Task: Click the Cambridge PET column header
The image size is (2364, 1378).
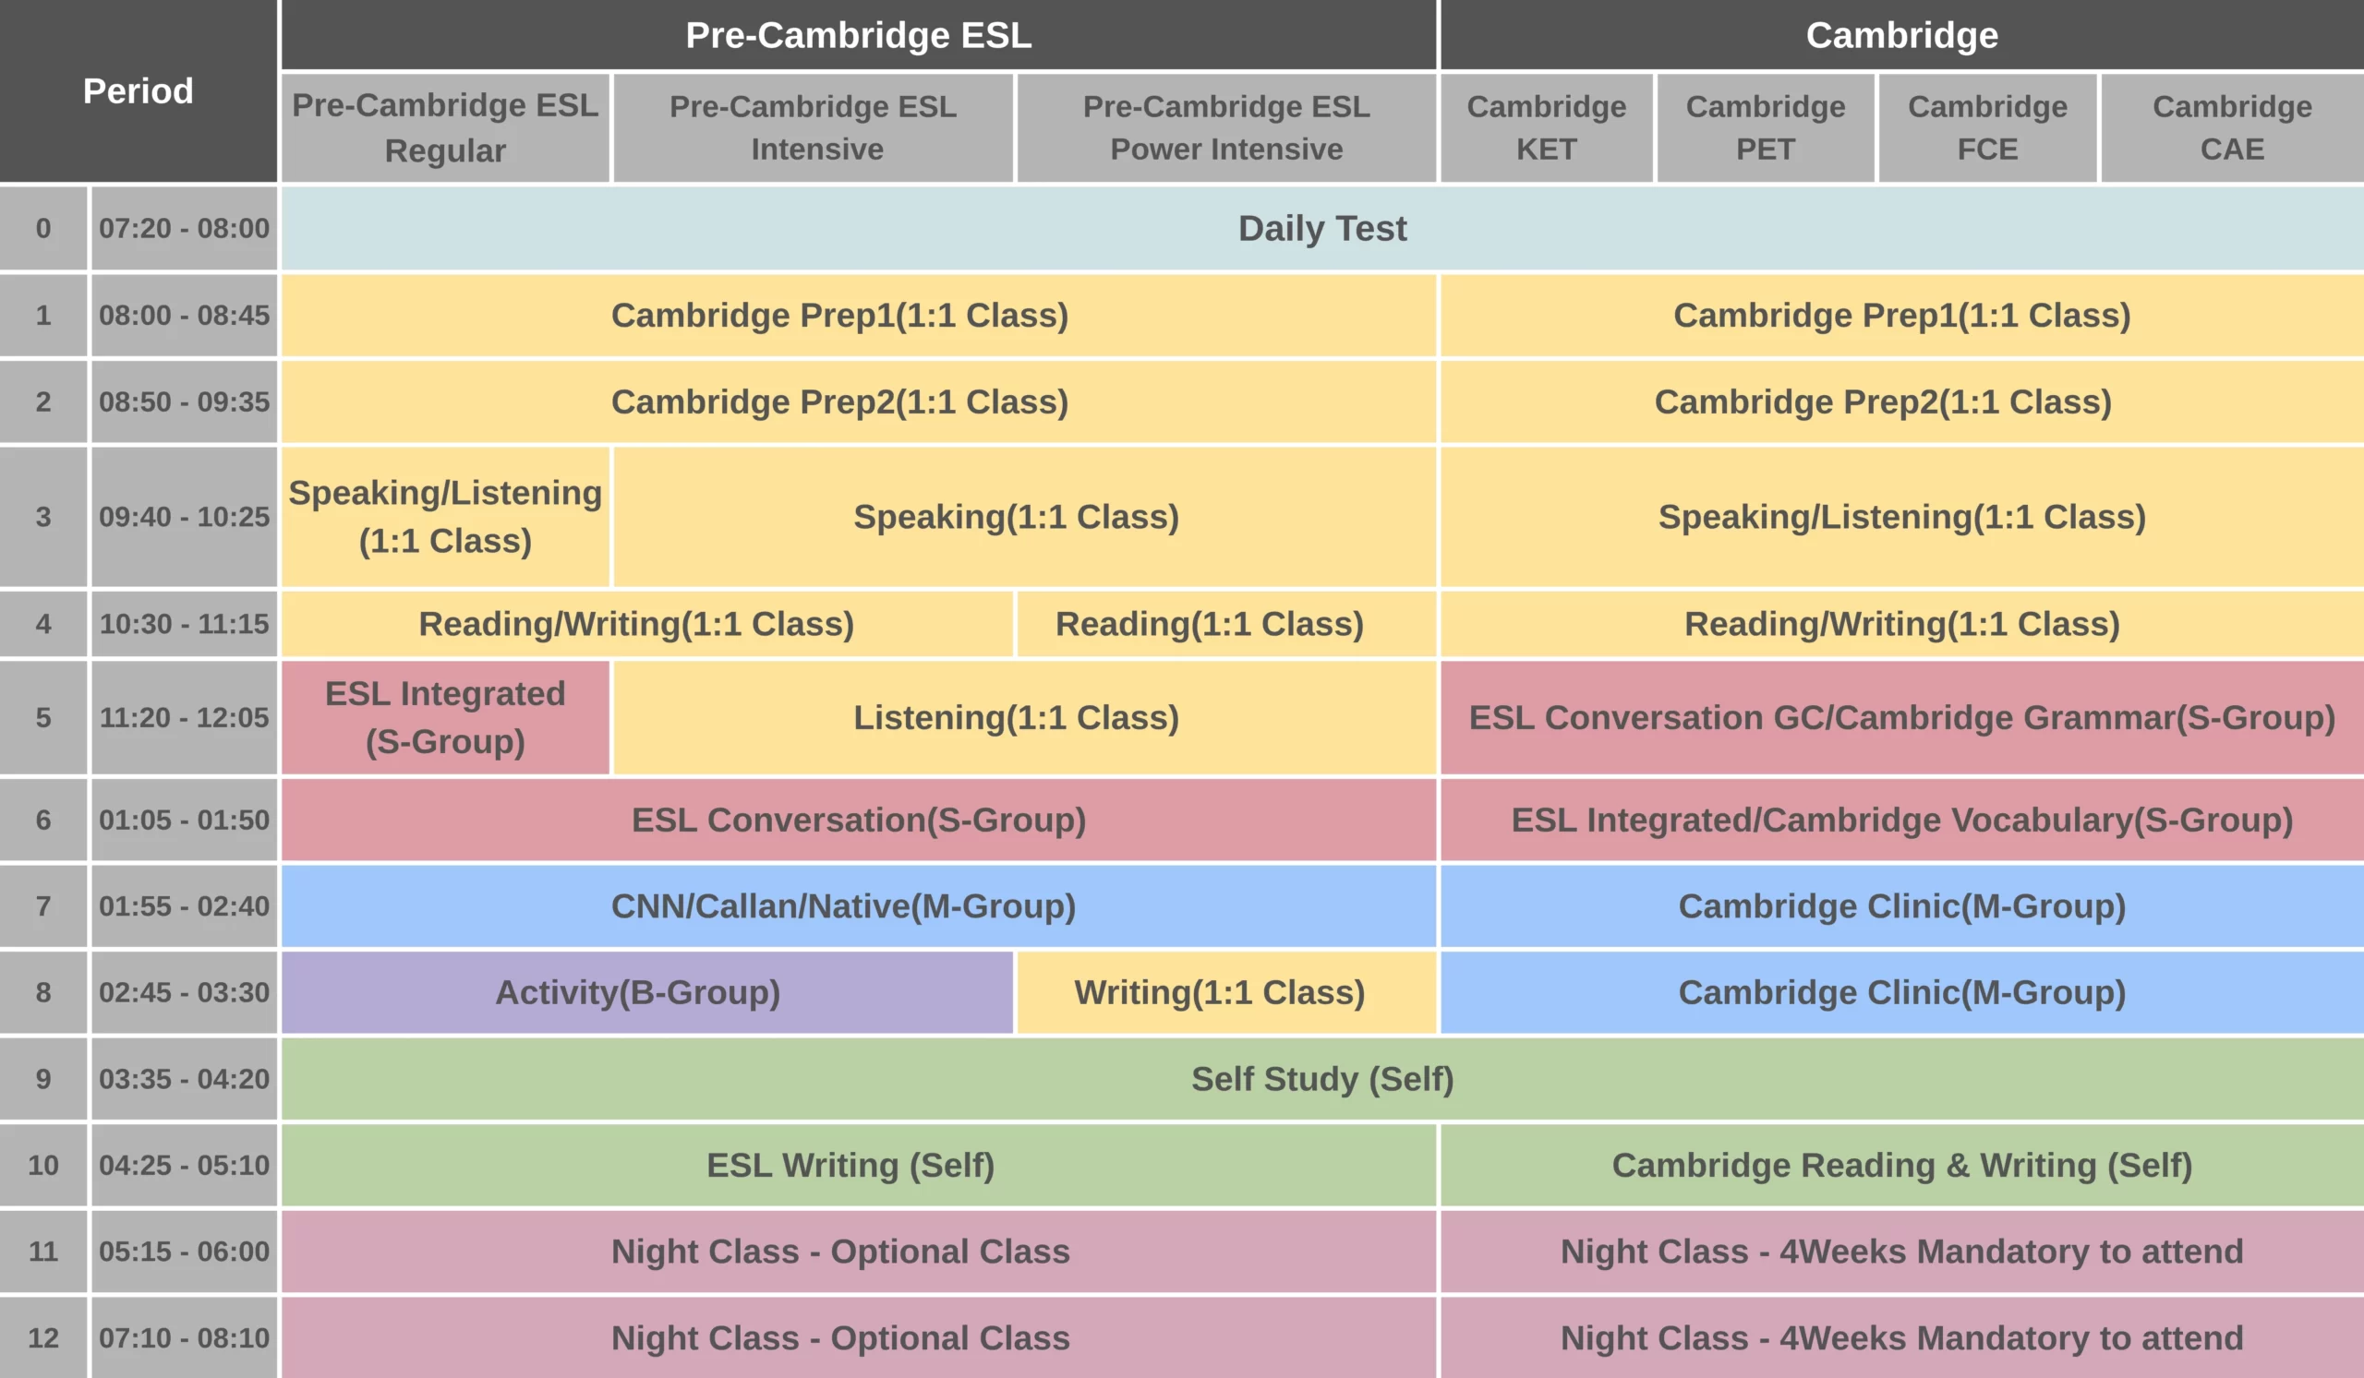Action: 1766,127
